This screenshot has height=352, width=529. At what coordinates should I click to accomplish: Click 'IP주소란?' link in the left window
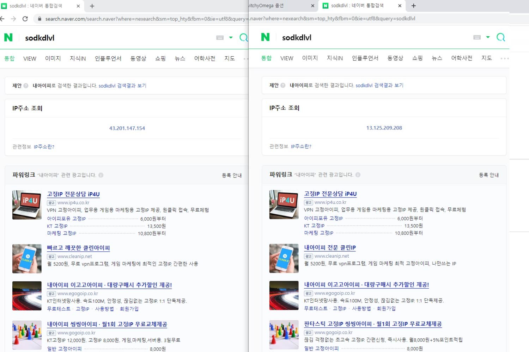(44, 147)
